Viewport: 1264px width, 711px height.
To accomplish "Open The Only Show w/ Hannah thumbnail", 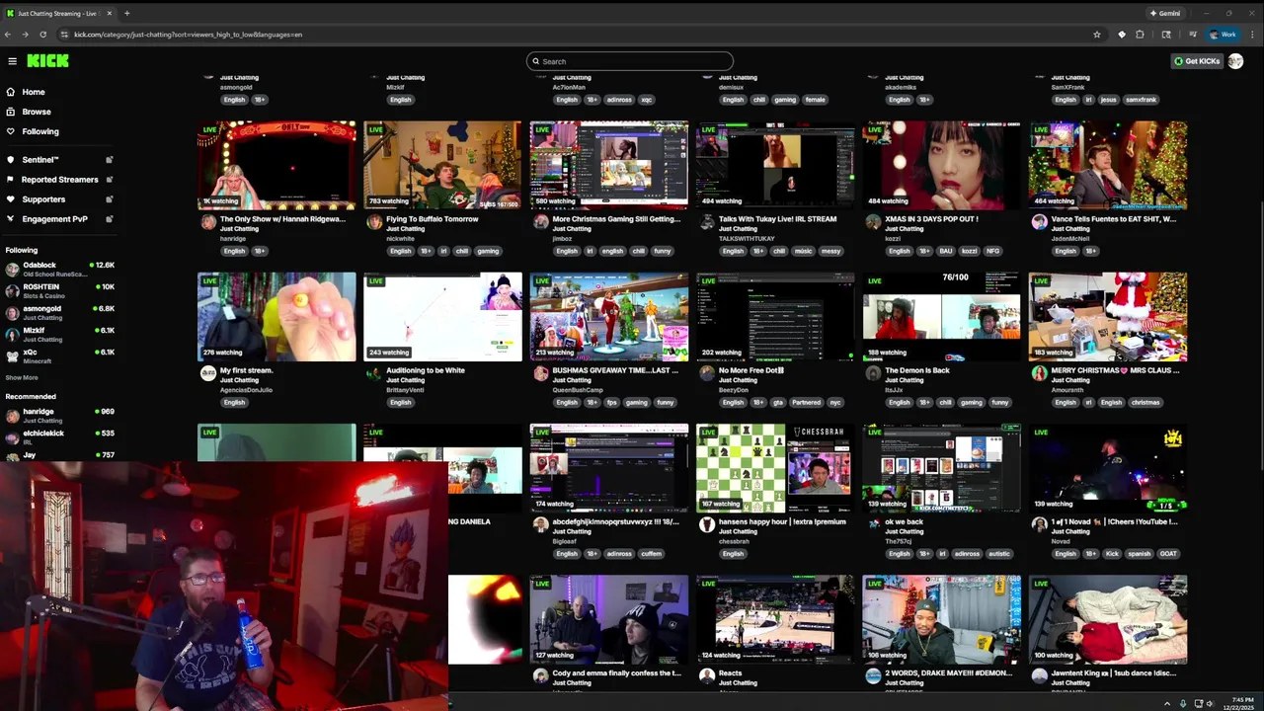I will pos(276,165).
